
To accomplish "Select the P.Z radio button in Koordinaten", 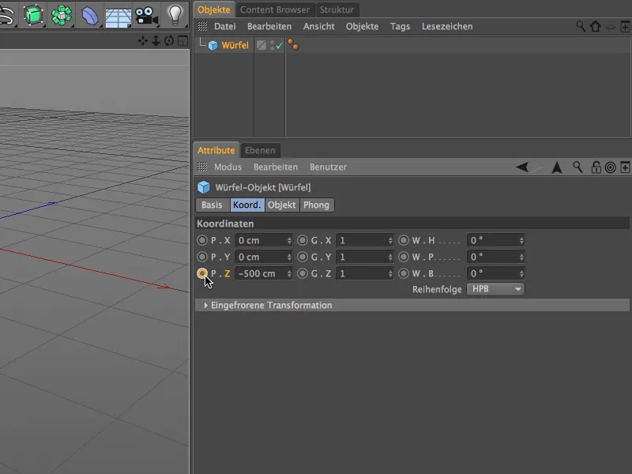I will tap(202, 273).
